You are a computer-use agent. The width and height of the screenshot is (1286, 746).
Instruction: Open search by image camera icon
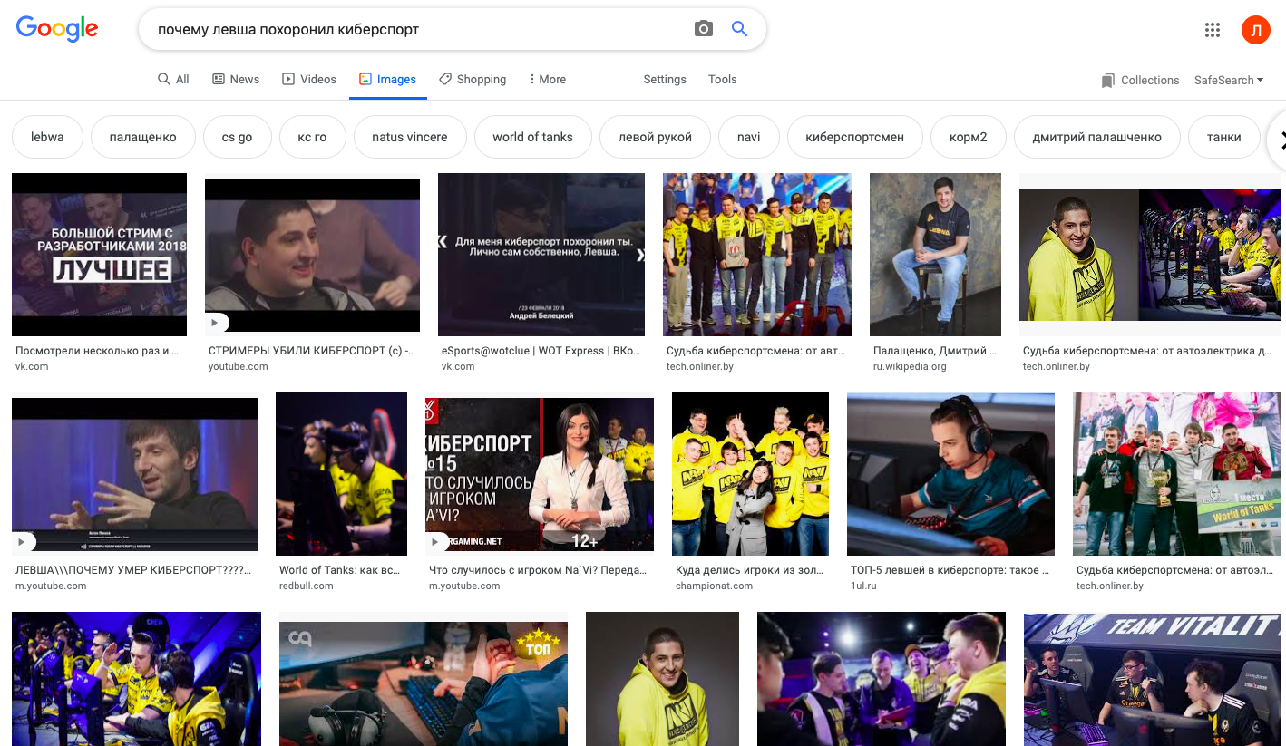coord(704,29)
